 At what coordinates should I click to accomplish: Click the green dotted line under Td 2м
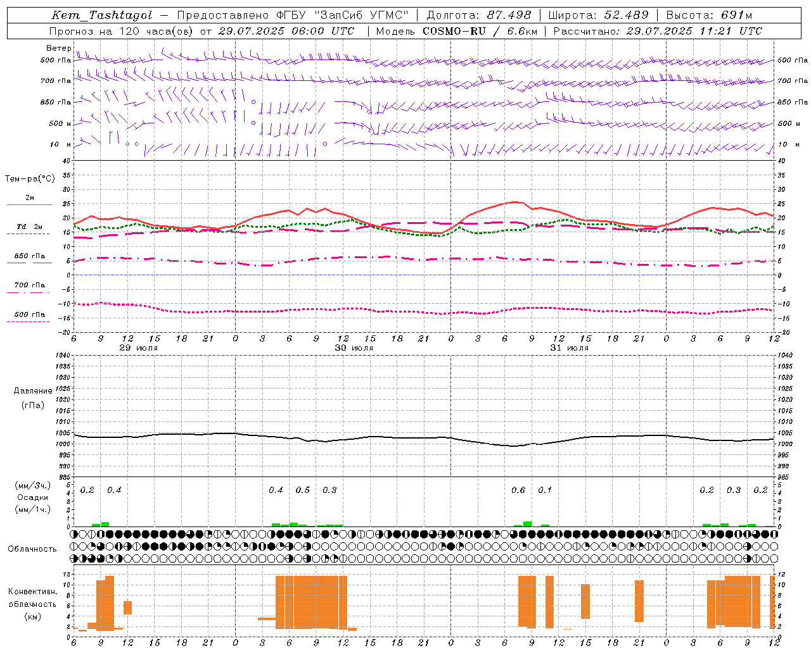(x=29, y=234)
